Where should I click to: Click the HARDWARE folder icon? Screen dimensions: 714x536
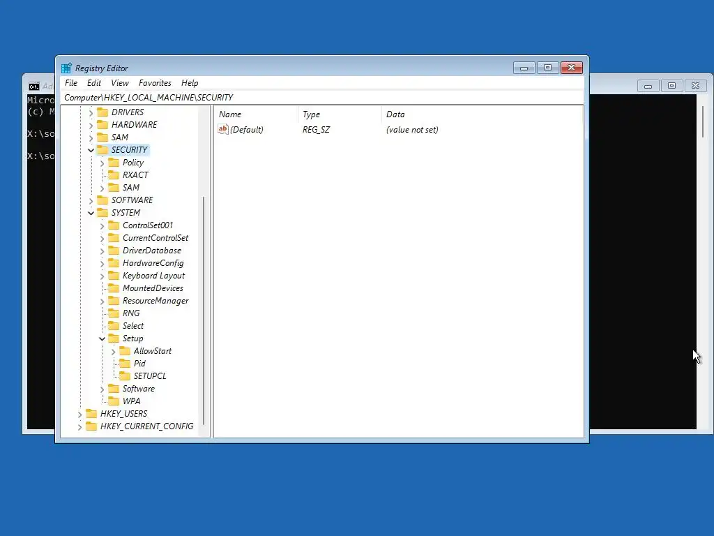pyautogui.click(x=102, y=124)
